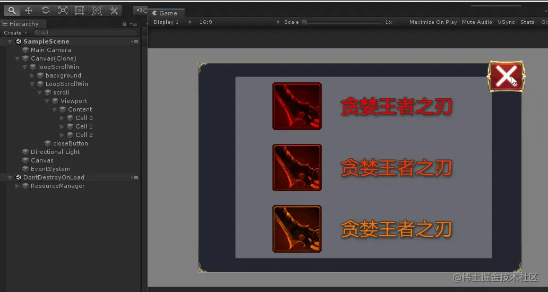Select the Canvas object cube icon
548x292 pixels.
pyautogui.click(x=25, y=160)
